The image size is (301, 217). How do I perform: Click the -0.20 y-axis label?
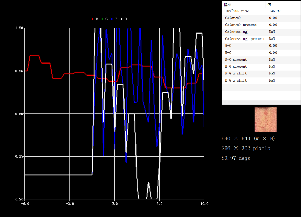[18, 199]
